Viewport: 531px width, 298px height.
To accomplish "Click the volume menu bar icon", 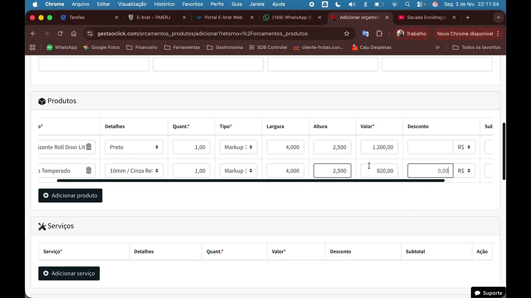I will coord(352,4).
